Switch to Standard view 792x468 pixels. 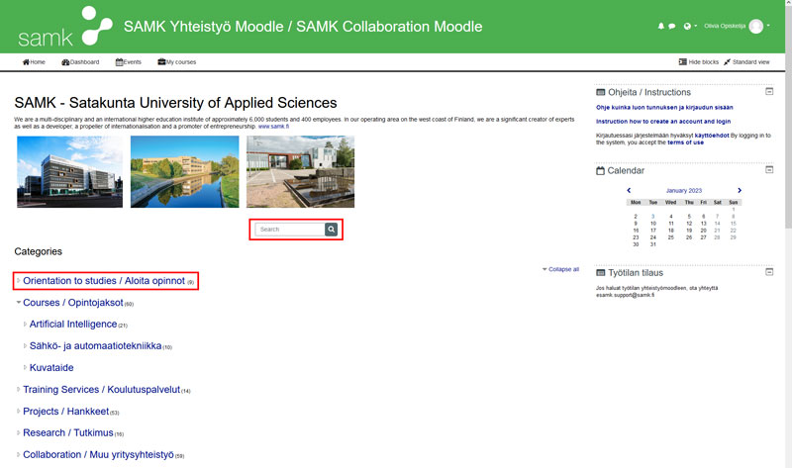click(x=746, y=62)
